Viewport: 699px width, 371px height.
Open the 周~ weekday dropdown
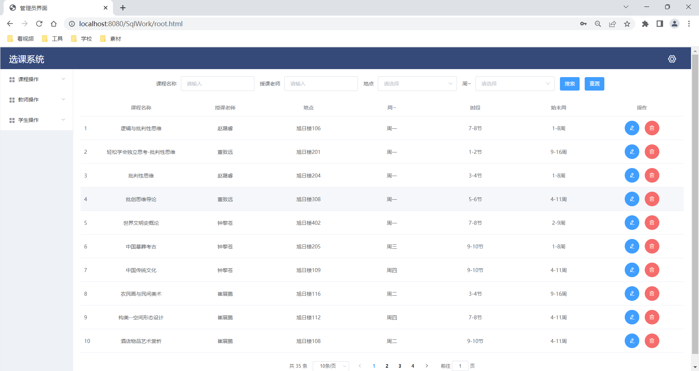pyautogui.click(x=514, y=84)
